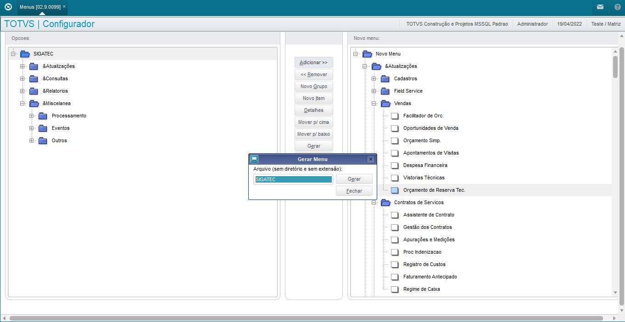The width and height of the screenshot is (625, 322).
Task: Click the Arquivo field containing SIGATEC
Action: coord(293,179)
